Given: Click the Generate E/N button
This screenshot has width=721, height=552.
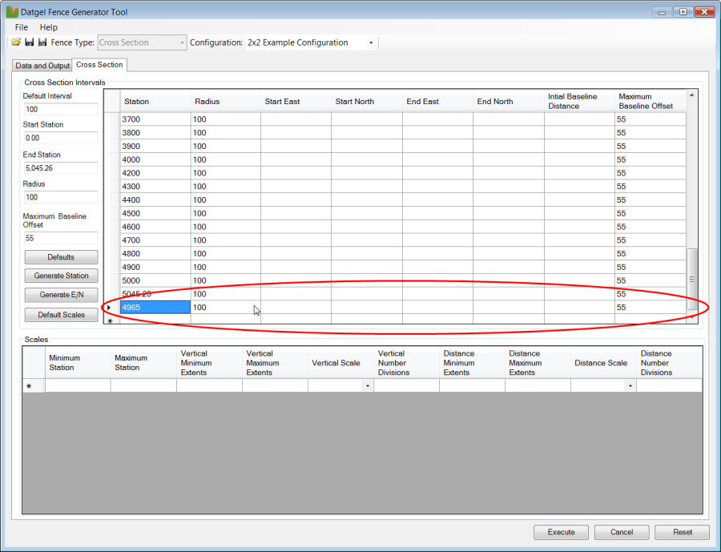Looking at the screenshot, I should (61, 295).
